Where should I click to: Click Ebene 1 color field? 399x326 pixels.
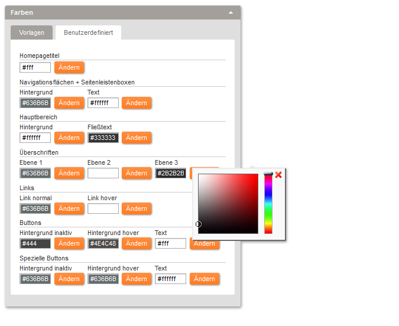pyautogui.click(x=35, y=173)
